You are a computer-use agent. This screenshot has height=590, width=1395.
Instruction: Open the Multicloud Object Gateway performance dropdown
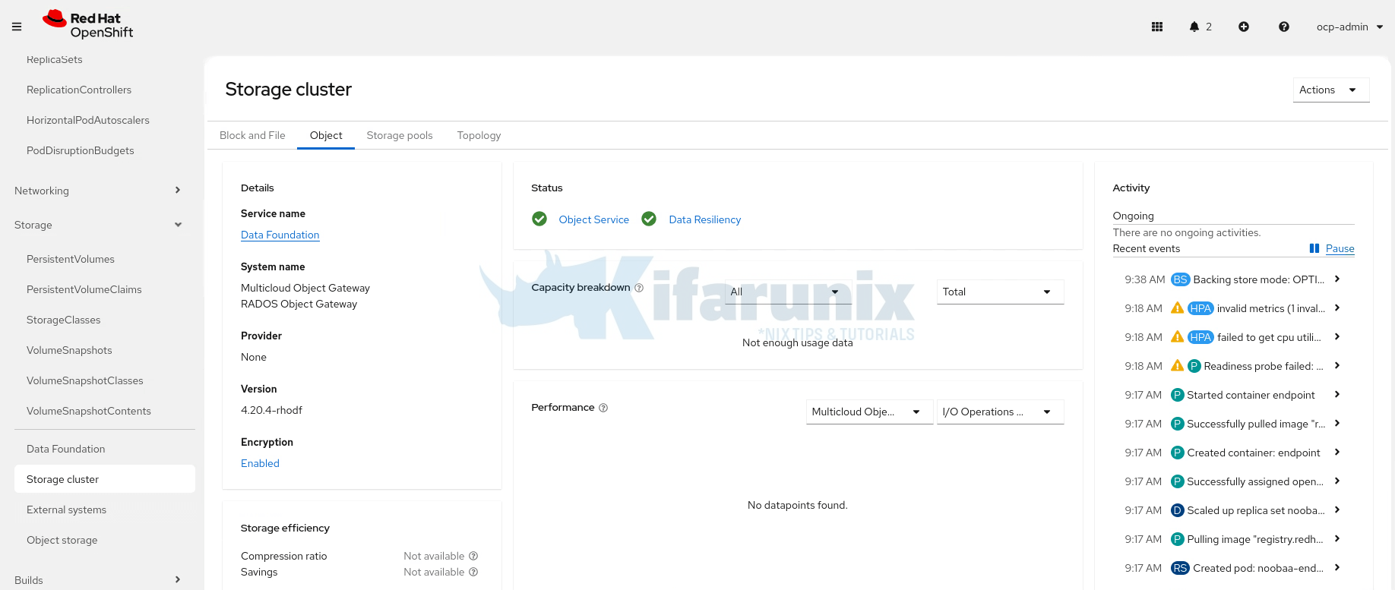pyautogui.click(x=869, y=412)
